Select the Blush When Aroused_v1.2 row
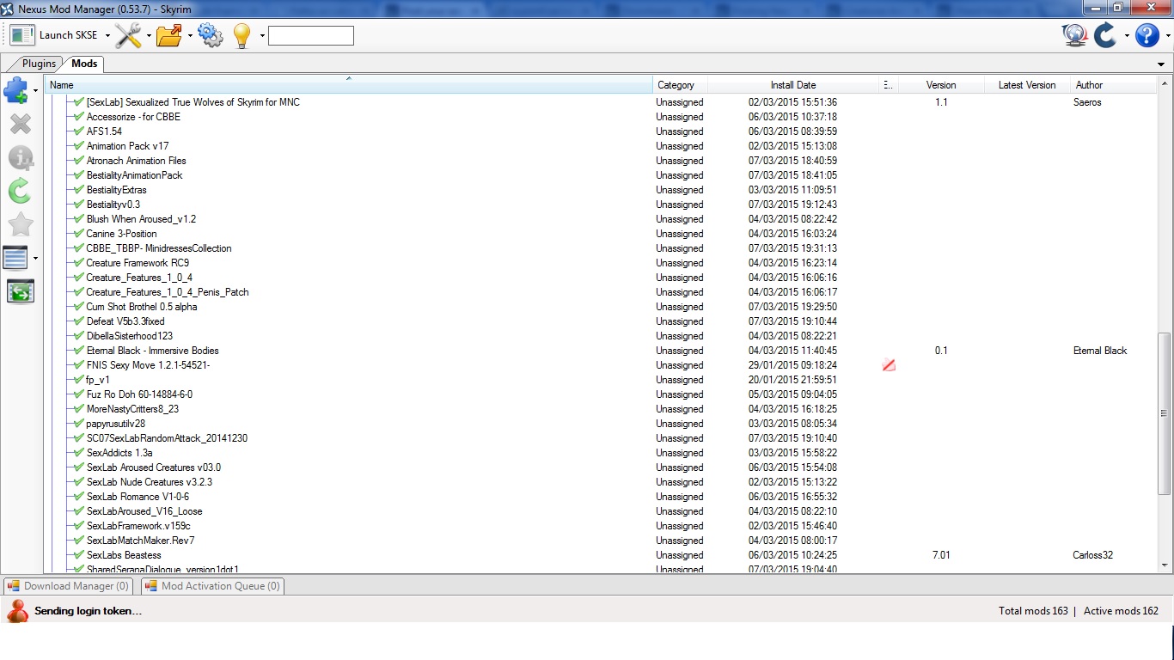 click(x=602, y=219)
